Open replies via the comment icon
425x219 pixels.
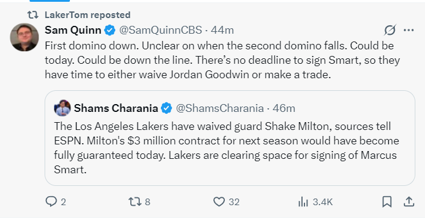[x=51, y=202]
